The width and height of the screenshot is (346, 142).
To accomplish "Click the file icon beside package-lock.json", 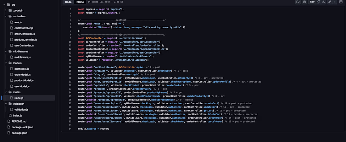I will click(x=9, y=127).
